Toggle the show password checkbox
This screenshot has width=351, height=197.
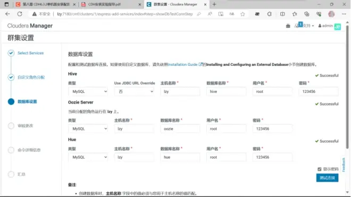pyautogui.click(x=320, y=169)
